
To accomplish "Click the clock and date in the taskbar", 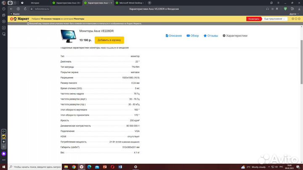I will click(290, 167).
